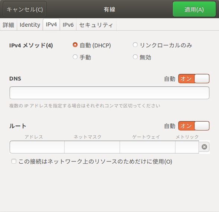Toggle the ルート 自動 switch off
The width and height of the screenshot is (219, 212).
tap(194, 126)
